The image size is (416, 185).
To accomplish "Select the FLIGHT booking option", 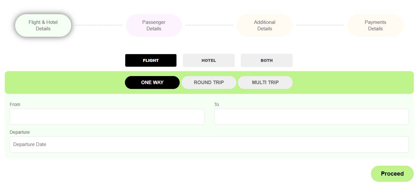I will (151, 61).
